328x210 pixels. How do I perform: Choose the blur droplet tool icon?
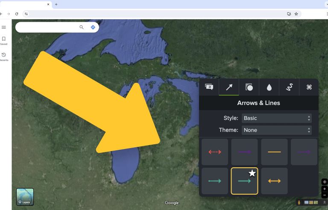tap(269, 87)
